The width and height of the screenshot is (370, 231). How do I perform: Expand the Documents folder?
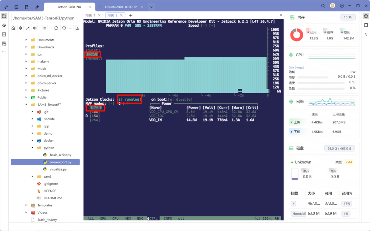click(26, 40)
